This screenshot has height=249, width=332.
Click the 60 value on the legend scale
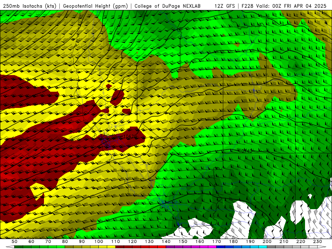click(32, 242)
